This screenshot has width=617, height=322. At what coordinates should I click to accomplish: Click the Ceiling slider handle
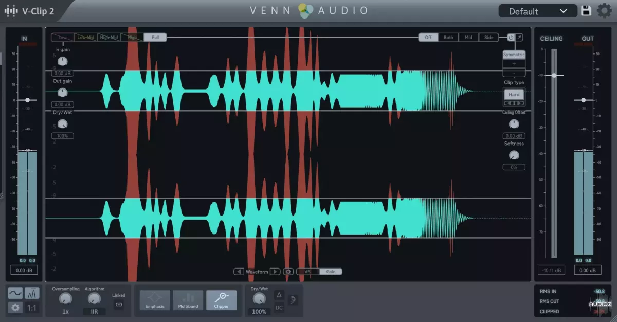coord(554,75)
